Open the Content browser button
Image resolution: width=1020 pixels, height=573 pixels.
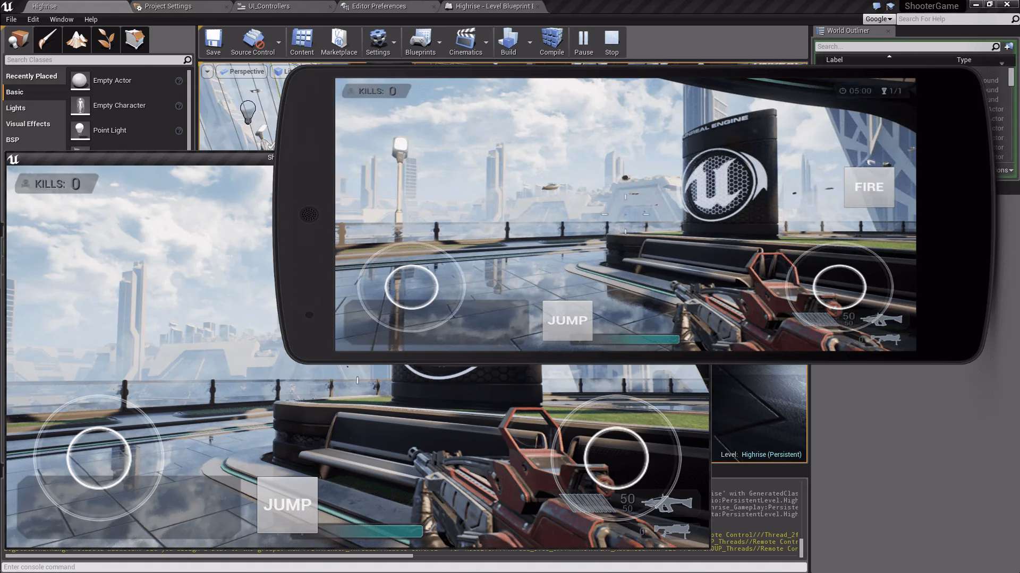tap(302, 42)
